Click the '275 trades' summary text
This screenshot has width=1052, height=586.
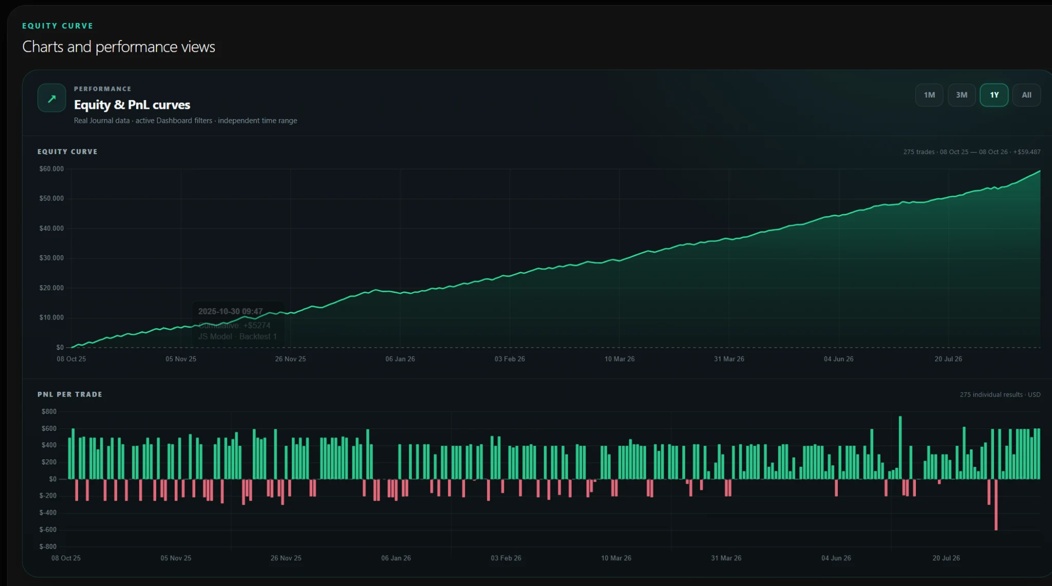972,152
